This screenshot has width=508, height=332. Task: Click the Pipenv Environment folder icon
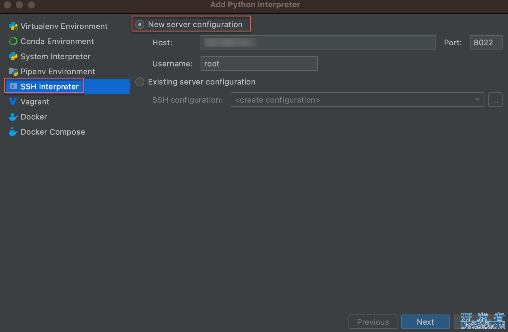point(13,72)
